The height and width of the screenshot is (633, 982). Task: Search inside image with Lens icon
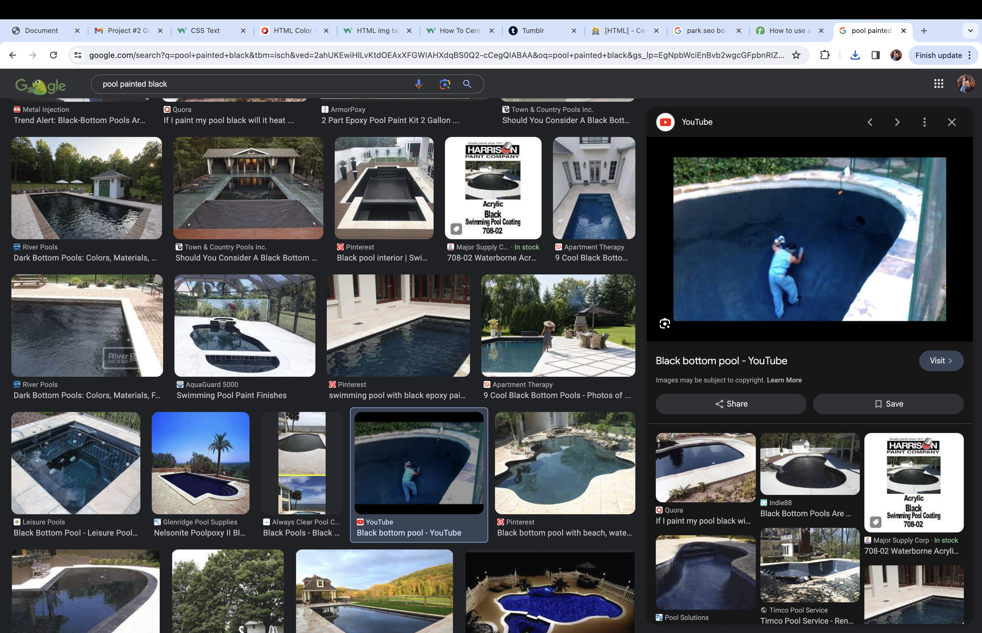pos(665,324)
